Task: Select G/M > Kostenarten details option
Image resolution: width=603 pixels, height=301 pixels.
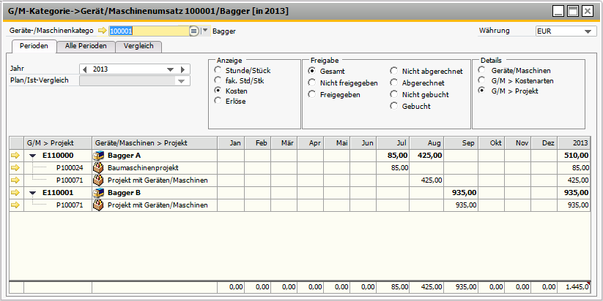Action: pyautogui.click(x=481, y=80)
